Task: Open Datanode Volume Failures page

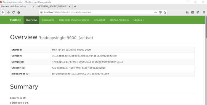Action: (x=74, y=20)
